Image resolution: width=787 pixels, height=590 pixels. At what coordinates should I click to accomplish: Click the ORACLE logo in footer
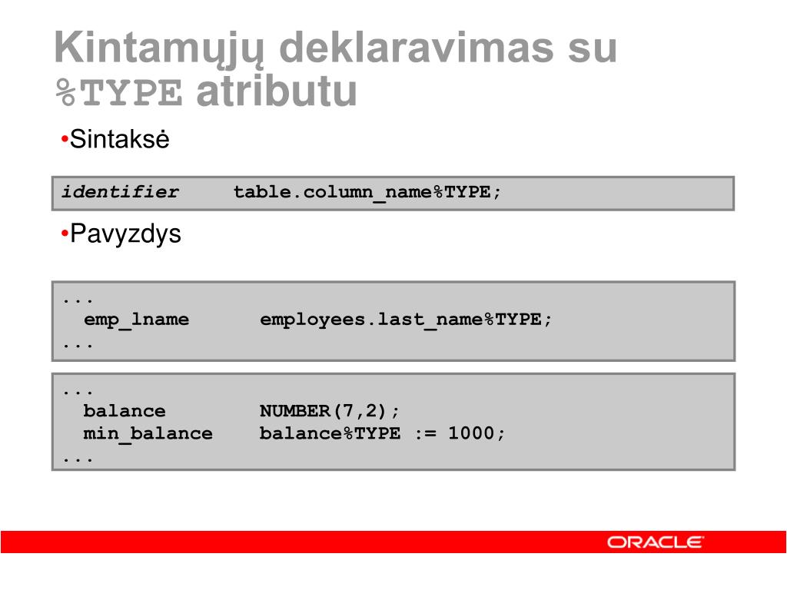[x=655, y=542]
